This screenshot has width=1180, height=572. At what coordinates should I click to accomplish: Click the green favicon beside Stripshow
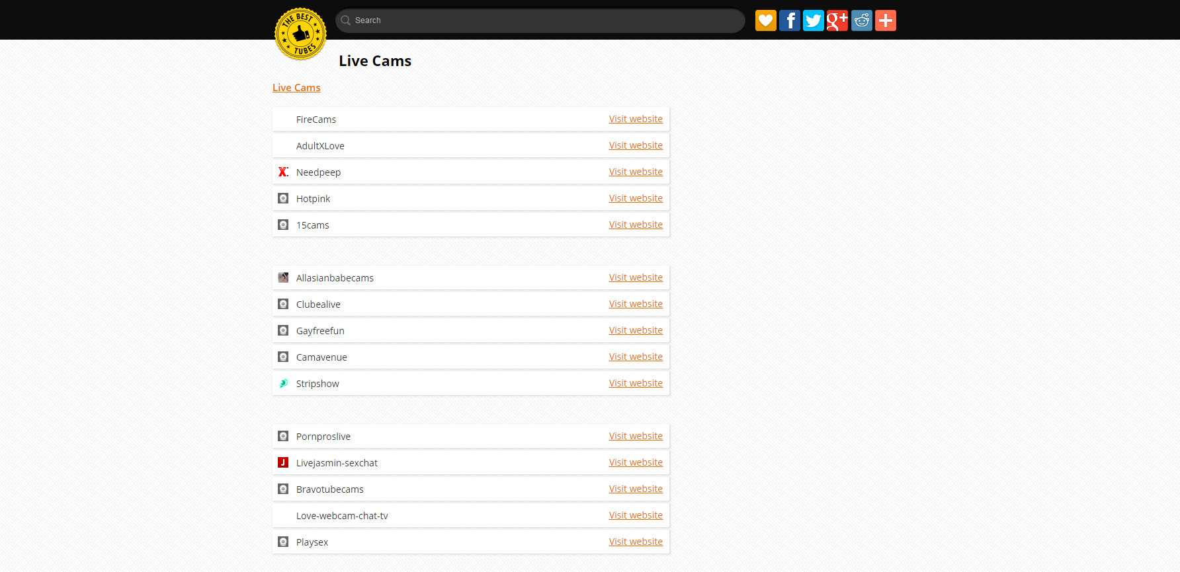(283, 383)
